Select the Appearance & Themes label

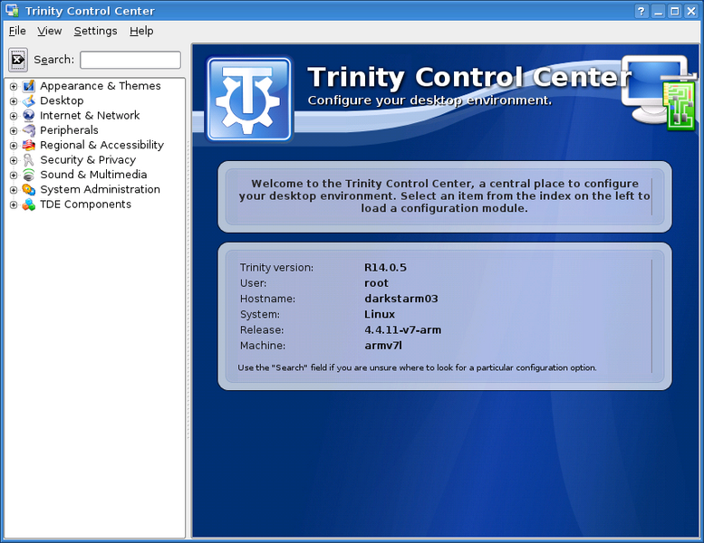coord(101,86)
